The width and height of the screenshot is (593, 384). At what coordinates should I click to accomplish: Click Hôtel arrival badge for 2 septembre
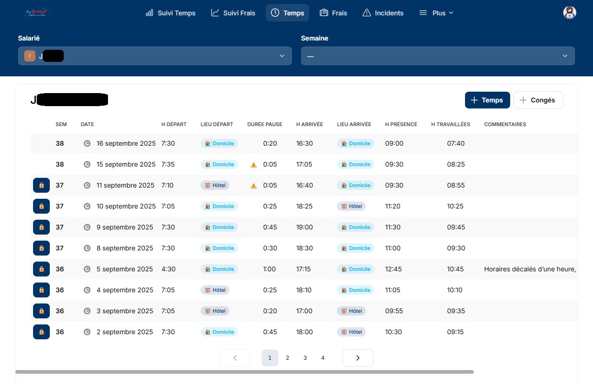pyautogui.click(x=351, y=332)
